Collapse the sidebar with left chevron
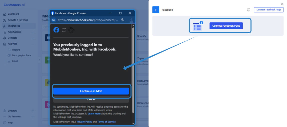Viewport: 287px width, 127px height. point(39,60)
